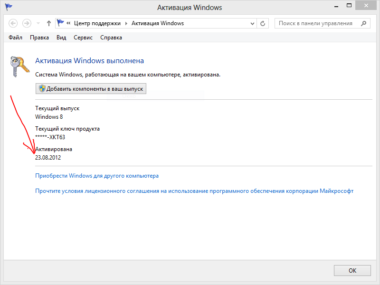The image size is (380, 285).
Task: Click the keys activation icon
Action: coord(19,66)
